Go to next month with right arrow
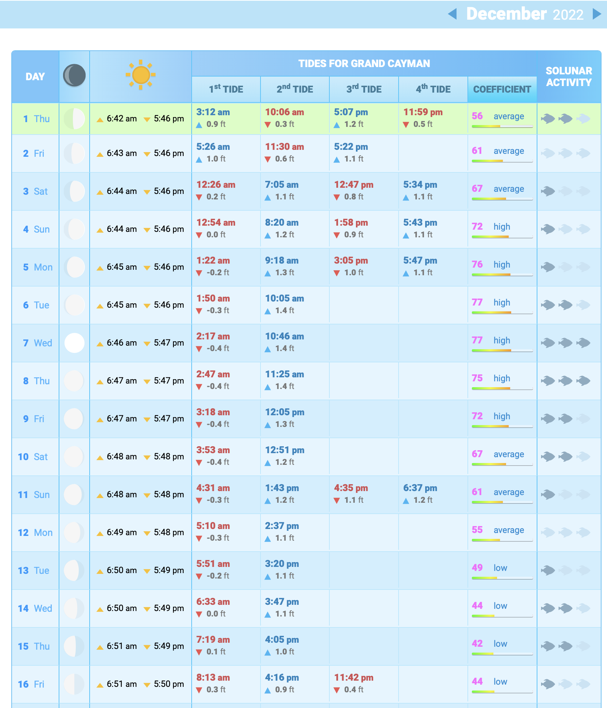 pos(596,14)
